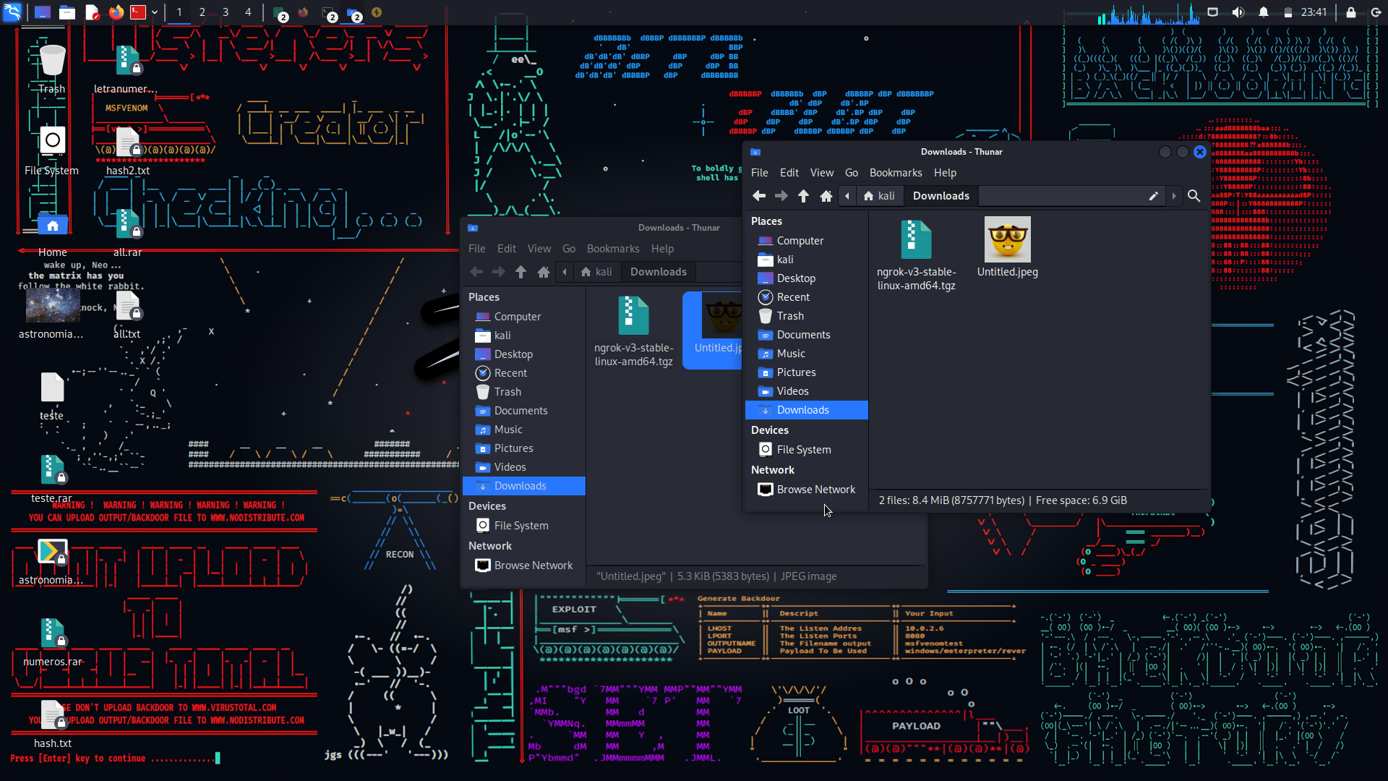Open terminal launcher dropdown arrow
This screenshot has width=1388, height=781.
point(155,12)
